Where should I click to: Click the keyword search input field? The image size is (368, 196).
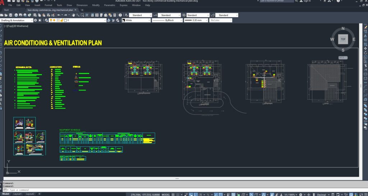pyautogui.click(x=276, y=1)
